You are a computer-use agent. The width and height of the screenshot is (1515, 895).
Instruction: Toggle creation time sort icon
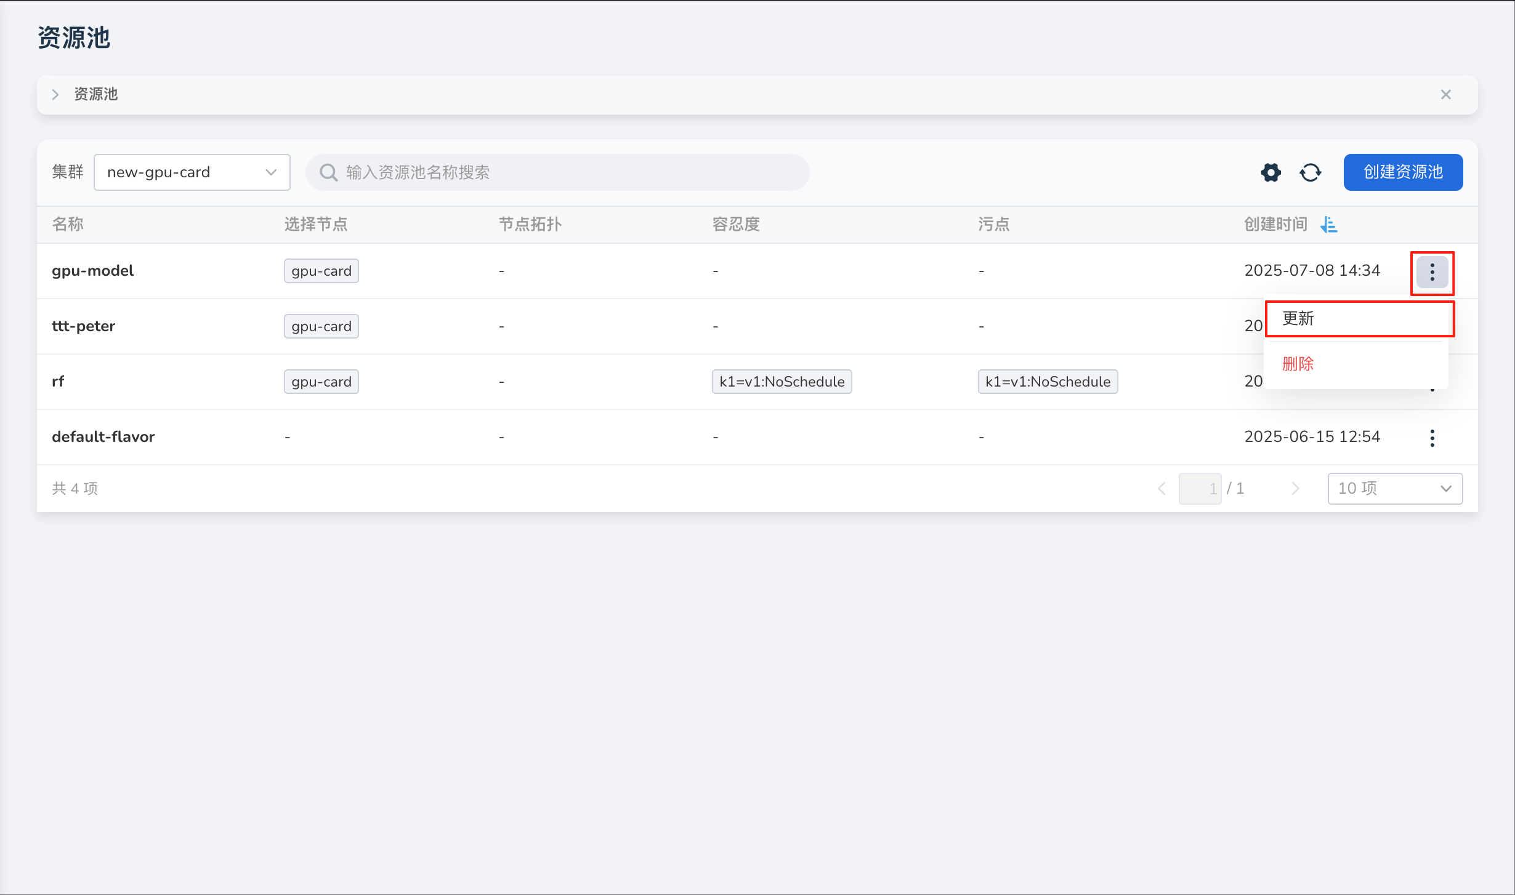(x=1328, y=225)
